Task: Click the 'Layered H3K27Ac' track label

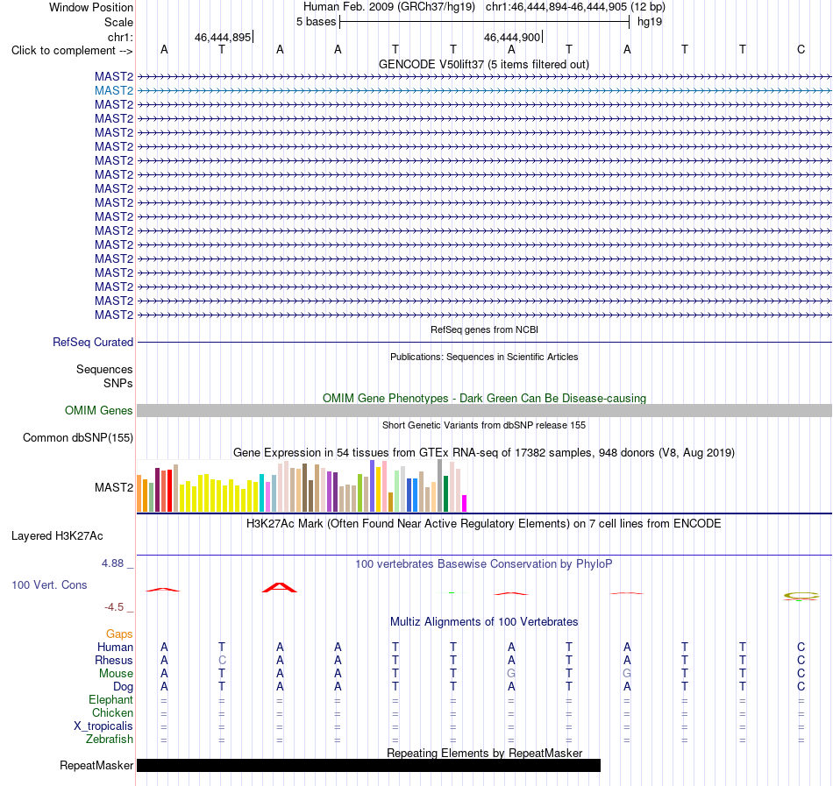Action: [57, 536]
